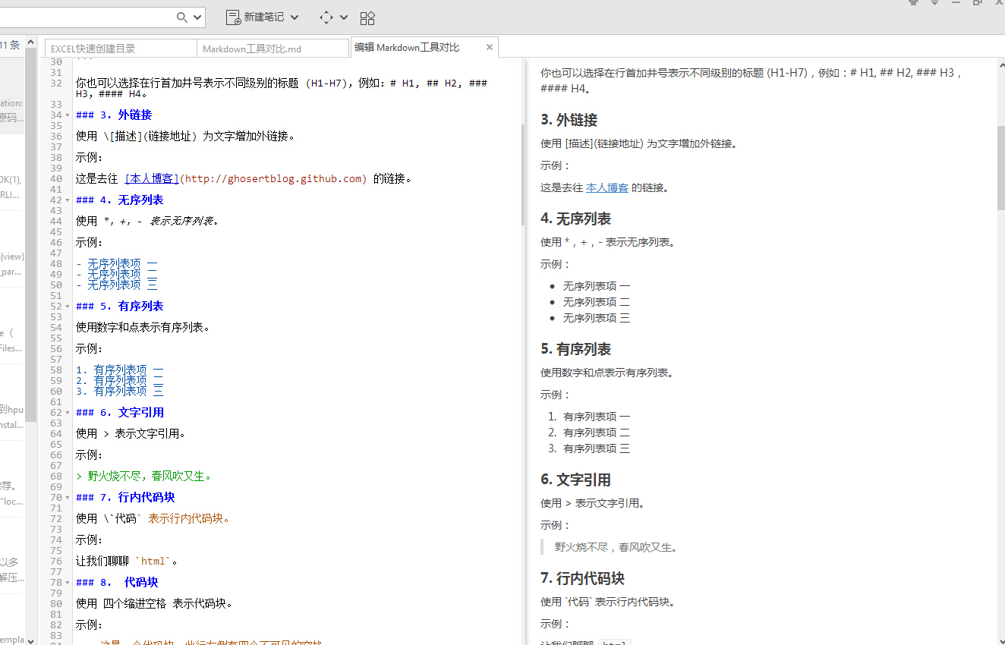The width and height of the screenshot is (1005, 645).
Task: Expand the 新建笔记 dropdown arrow
Action: point(295,17)
